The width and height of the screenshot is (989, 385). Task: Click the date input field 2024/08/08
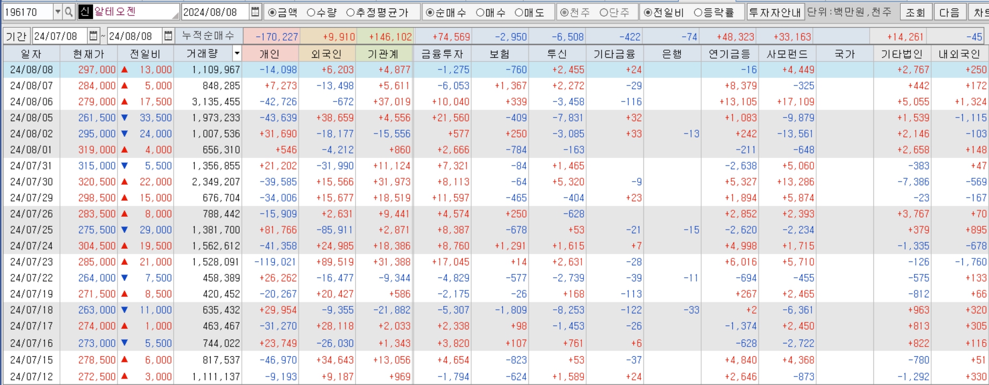point(216,12)
